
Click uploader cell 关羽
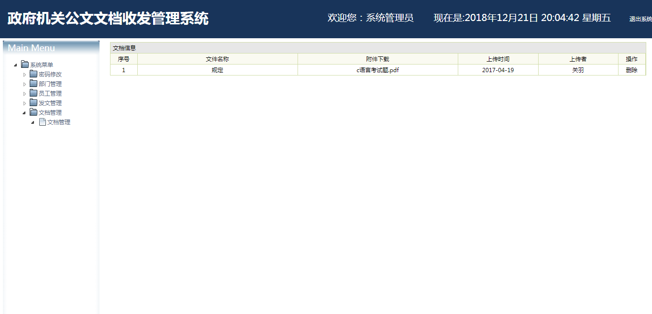pyautogui.click(x=578, y=70)
